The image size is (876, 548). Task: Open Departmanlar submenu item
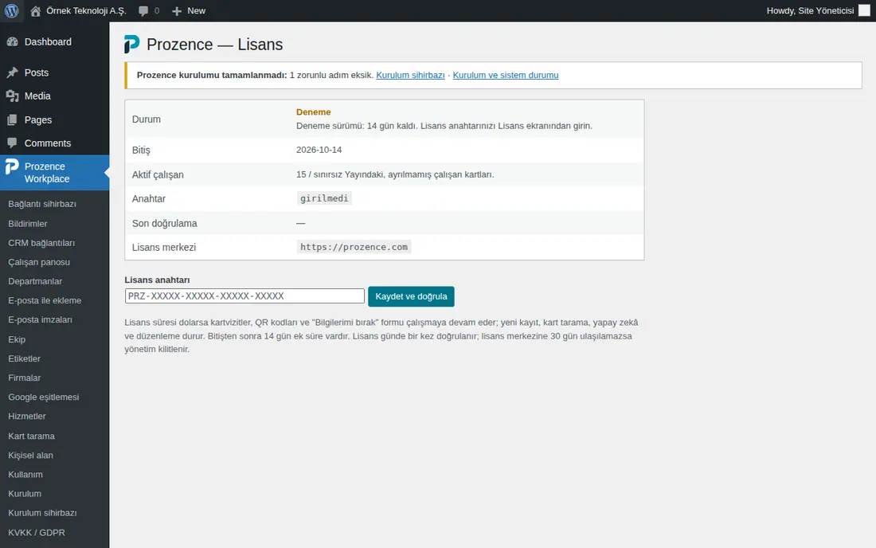[x=35, y=281]
